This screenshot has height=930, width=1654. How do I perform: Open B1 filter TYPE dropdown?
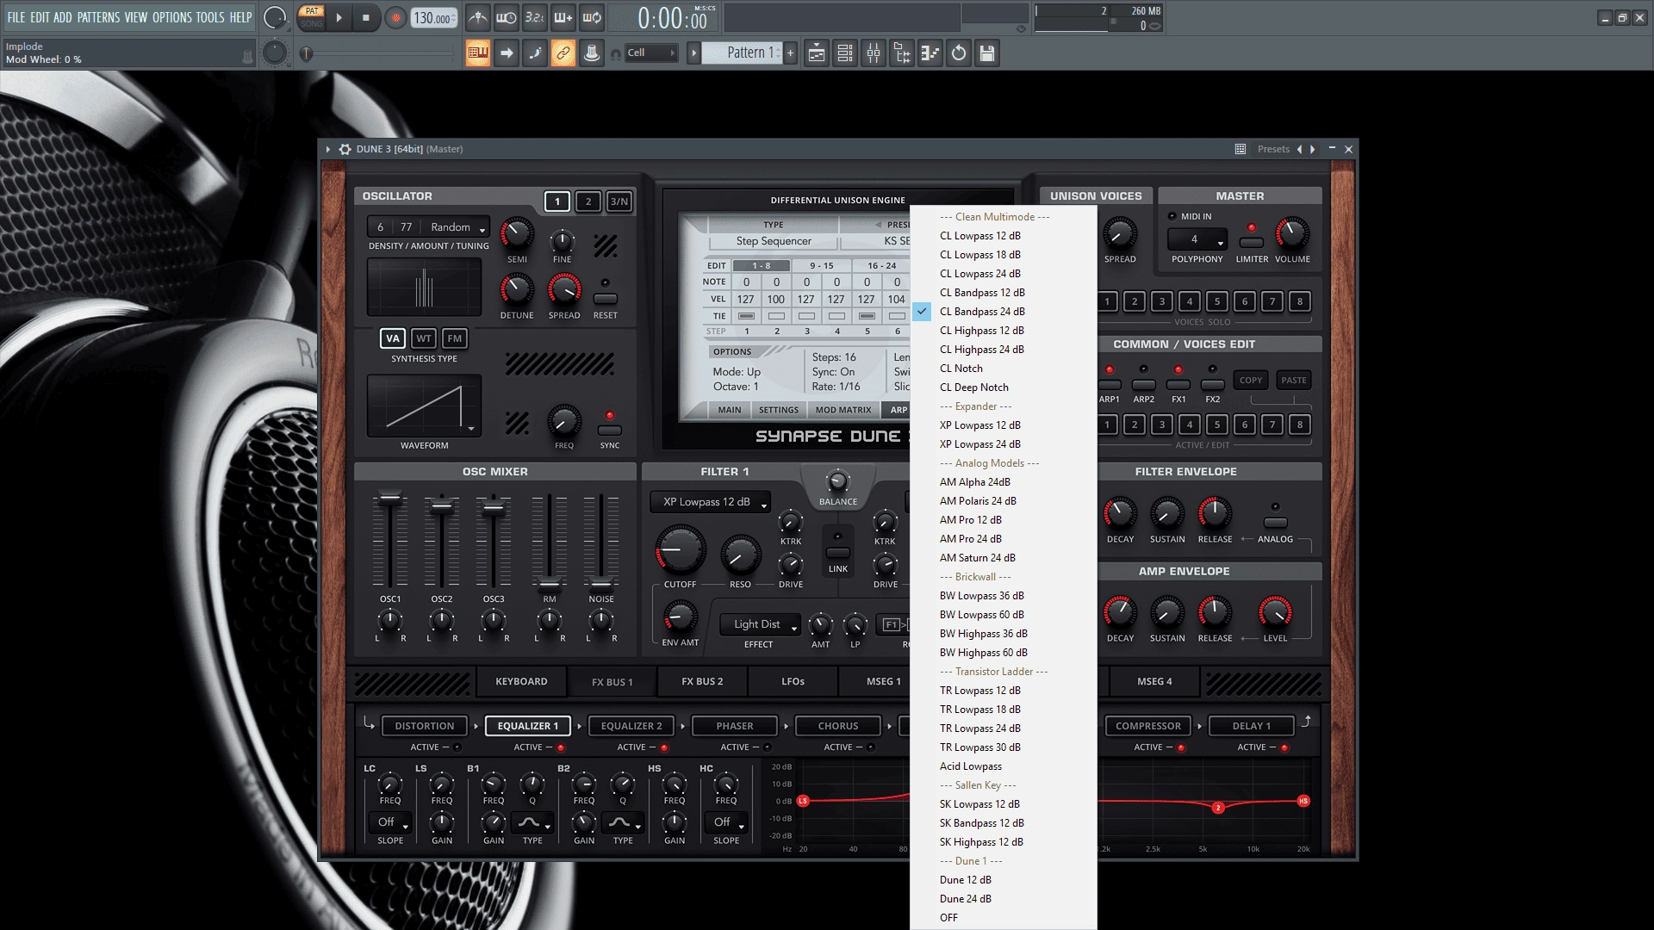point(532,822)
